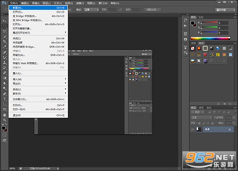Image resolution: width=238 pixels, height=171 pixels.
Task: Open the layer filter 类型 dropdown
Action: pyautogui.click(x=197, y=112)
